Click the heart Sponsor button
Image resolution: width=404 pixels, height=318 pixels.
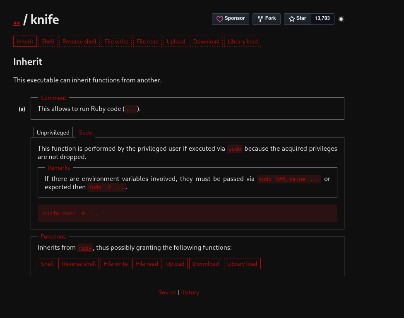(230, 19)
